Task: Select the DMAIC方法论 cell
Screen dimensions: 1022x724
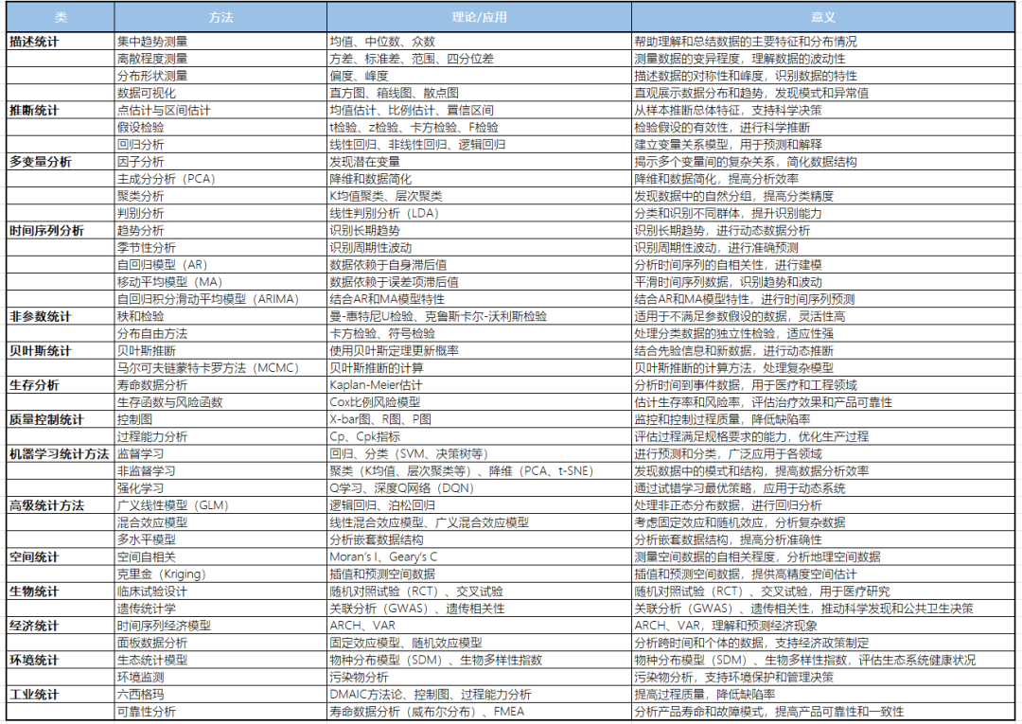Action: [479, 695]
